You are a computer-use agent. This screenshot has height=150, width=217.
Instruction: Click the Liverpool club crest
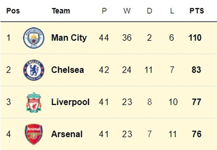point(34,102)
